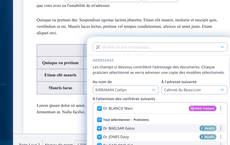Open the KIRRAMAN Caitlyn dropdown
Screen dimensions: 230x145
[x=126, y=90]
